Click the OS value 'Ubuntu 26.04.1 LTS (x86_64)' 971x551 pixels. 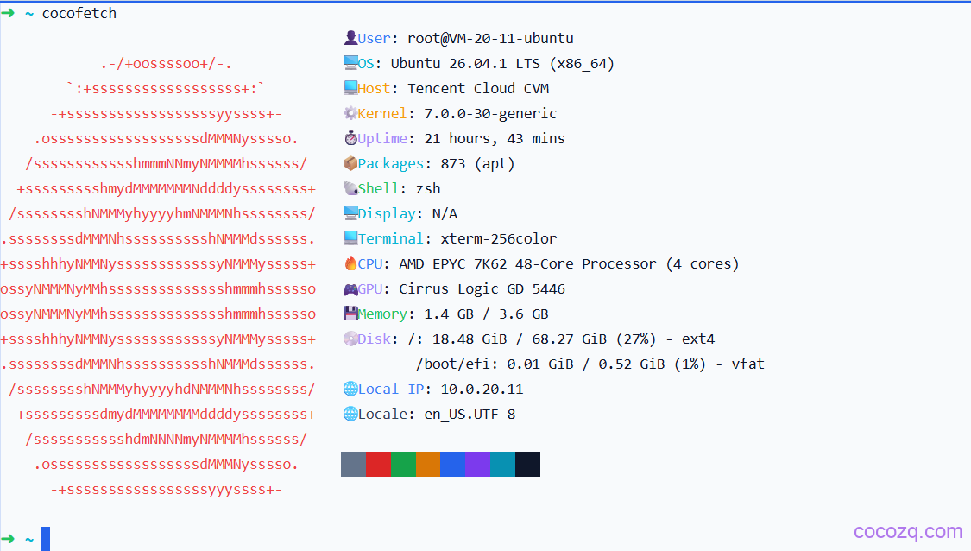pyautogui.click(x=502, y=64)
